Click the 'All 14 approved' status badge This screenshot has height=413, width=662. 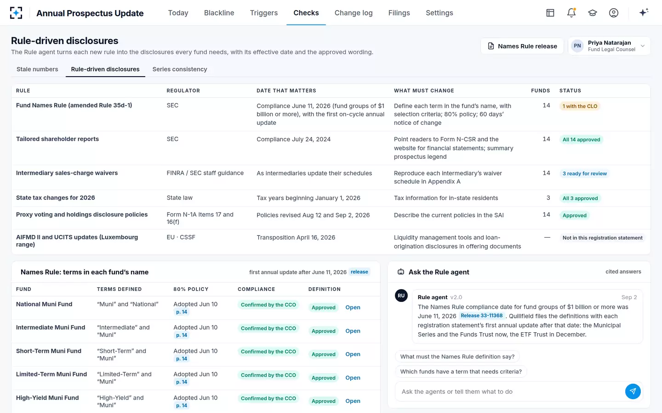pos(582,140)
